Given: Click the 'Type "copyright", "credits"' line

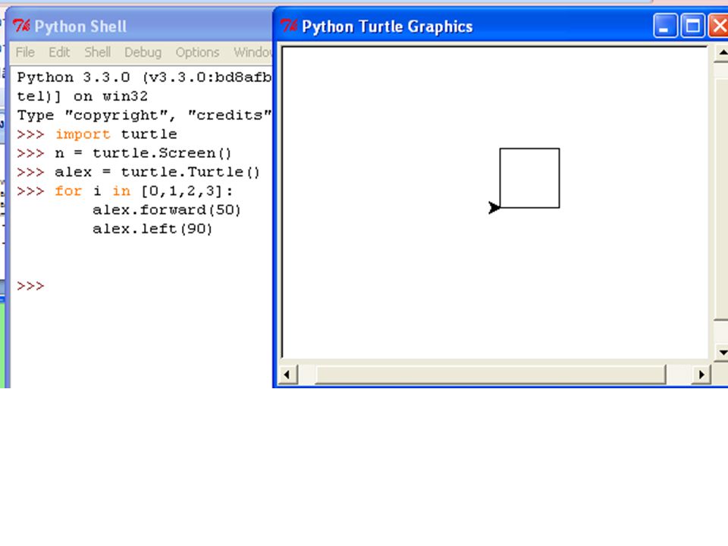Looking at the screenshot, I should [144, 115].
